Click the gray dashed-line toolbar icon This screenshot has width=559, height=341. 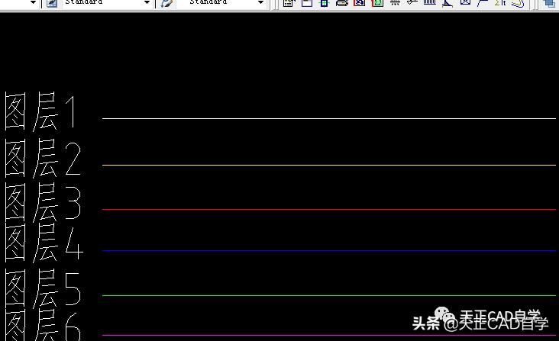395,3
